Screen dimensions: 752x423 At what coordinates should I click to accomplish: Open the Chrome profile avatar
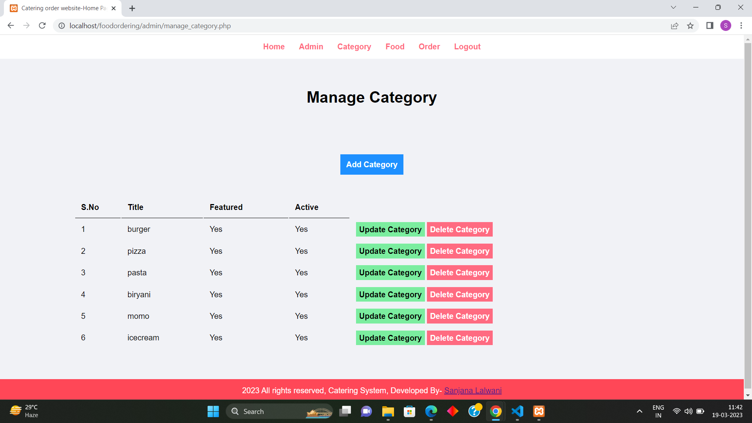726,25
